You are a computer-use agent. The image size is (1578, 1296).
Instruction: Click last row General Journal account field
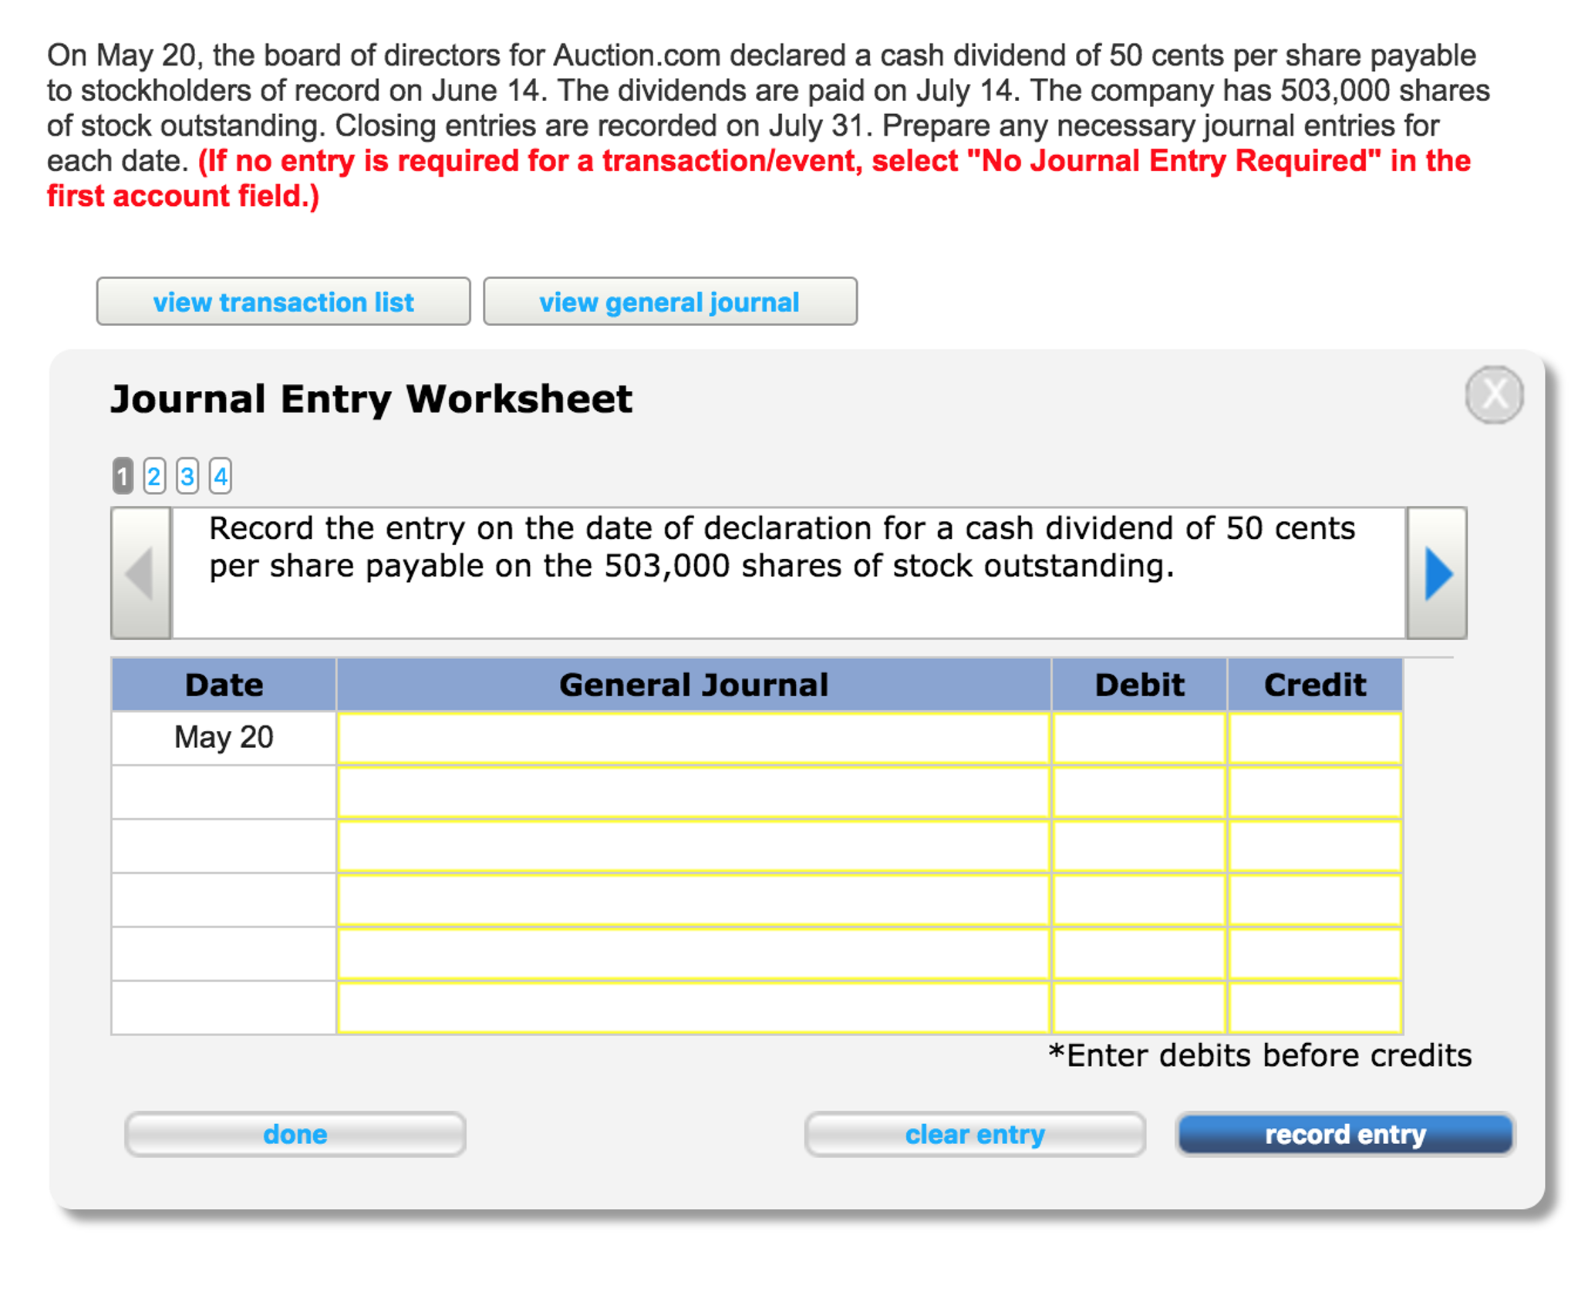tap(693, 1007)
